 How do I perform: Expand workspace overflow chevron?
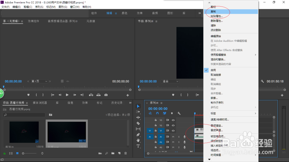click(x=200, y=13)
